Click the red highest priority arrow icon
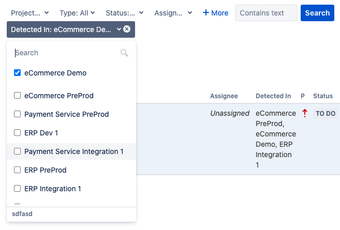The height and width of the screenshot is (230, 340). click(x=305, y=113)
